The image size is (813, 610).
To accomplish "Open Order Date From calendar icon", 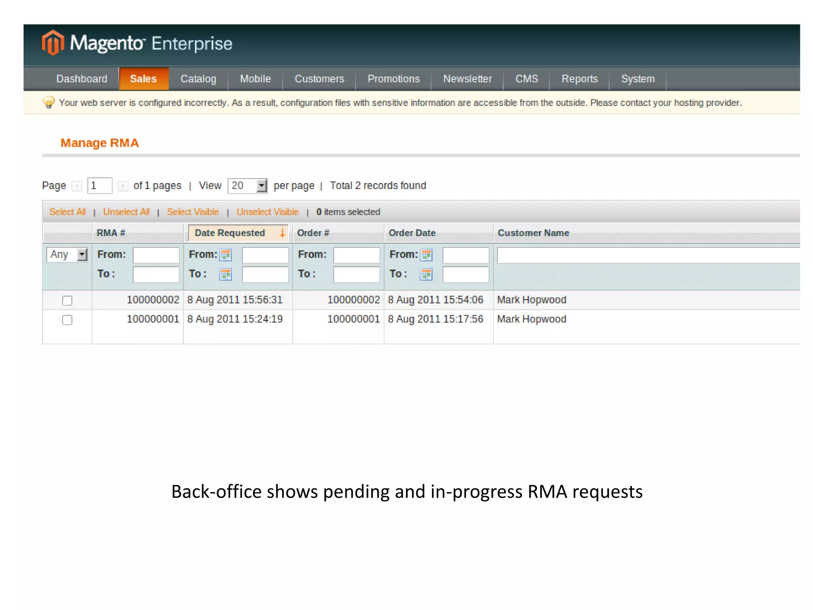I will [x=426, y=255].
